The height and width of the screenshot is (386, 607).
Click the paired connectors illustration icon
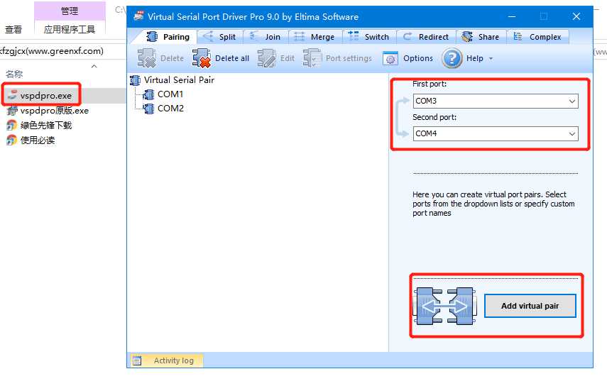pos(445,307)
